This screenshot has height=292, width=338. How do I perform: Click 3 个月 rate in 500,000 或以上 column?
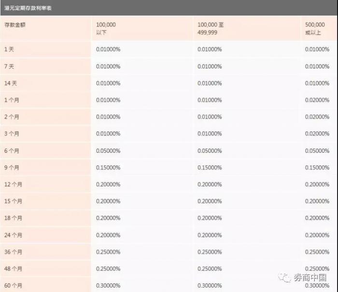pyautogui.click(x=317, y=134)
